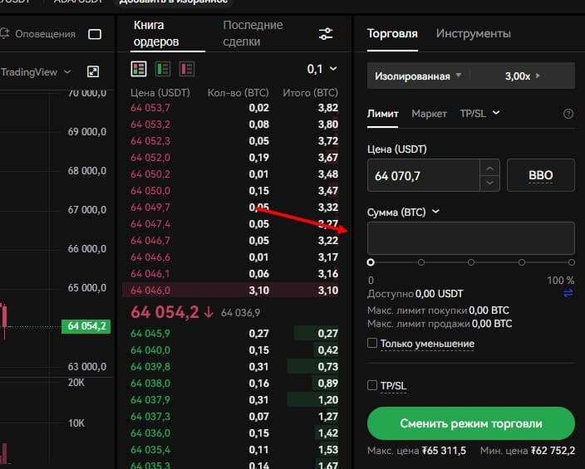Open the 3,00x leverage selector
Image resolution: width=585 pixels, height=469 pixels.
pos(522,76)
